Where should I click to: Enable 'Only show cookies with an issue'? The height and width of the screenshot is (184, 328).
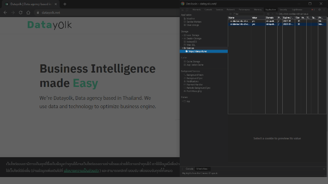[277, 14]
